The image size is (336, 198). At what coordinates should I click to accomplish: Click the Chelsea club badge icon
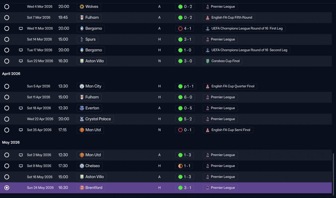[x=82, y=166]
